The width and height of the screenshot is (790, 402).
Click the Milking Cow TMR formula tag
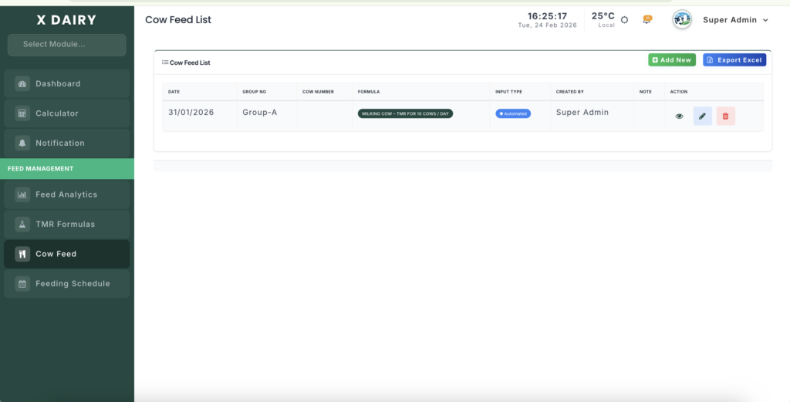pyautogui.click(x=405, y=113)
